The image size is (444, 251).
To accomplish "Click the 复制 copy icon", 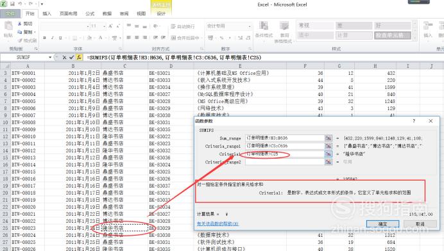I will [19, 32].
